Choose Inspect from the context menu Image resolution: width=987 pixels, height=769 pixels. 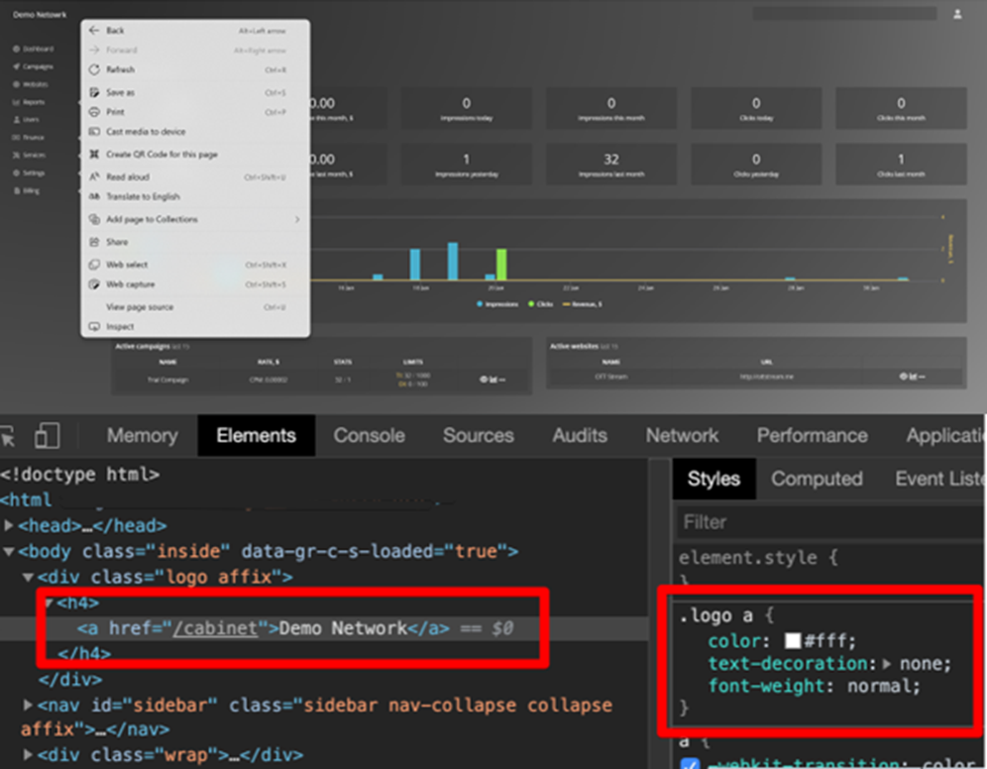(195, 327)
